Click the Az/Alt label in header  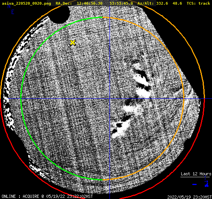coord(145,3)
